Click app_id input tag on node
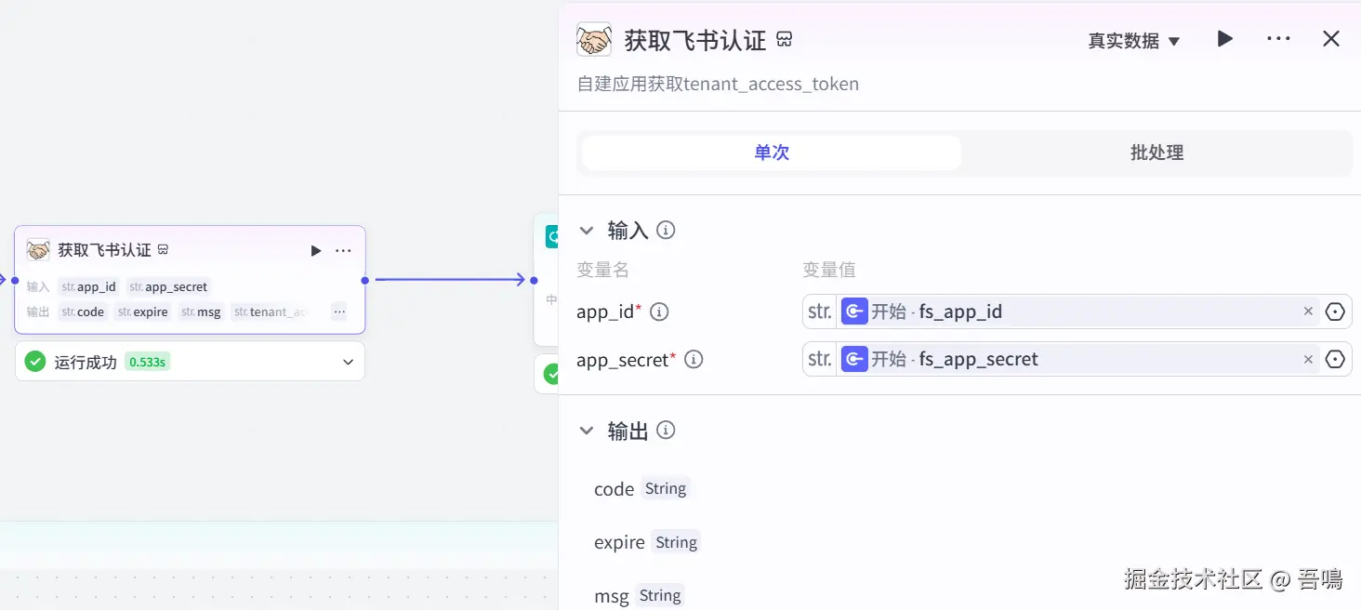The width and height of the screenshot is (1361, 610). pos(89,286)
